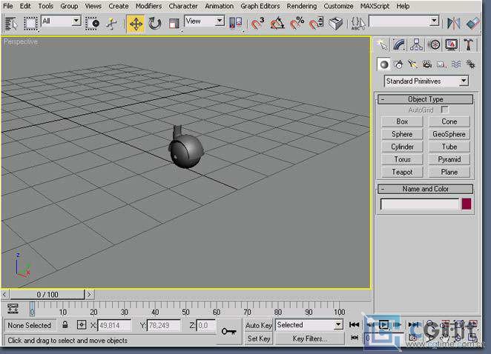Toggle the Percent Snap icon
Image resolution: width=491 pixels, height=354 pixels.
(297, 24)
